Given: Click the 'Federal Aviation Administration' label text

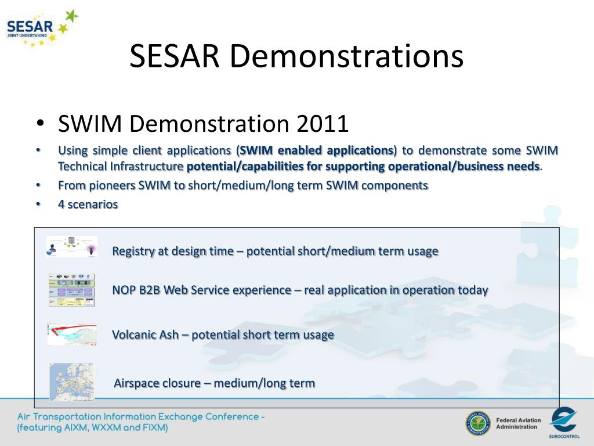Looking at the screenshot, I should pos(518,423).
